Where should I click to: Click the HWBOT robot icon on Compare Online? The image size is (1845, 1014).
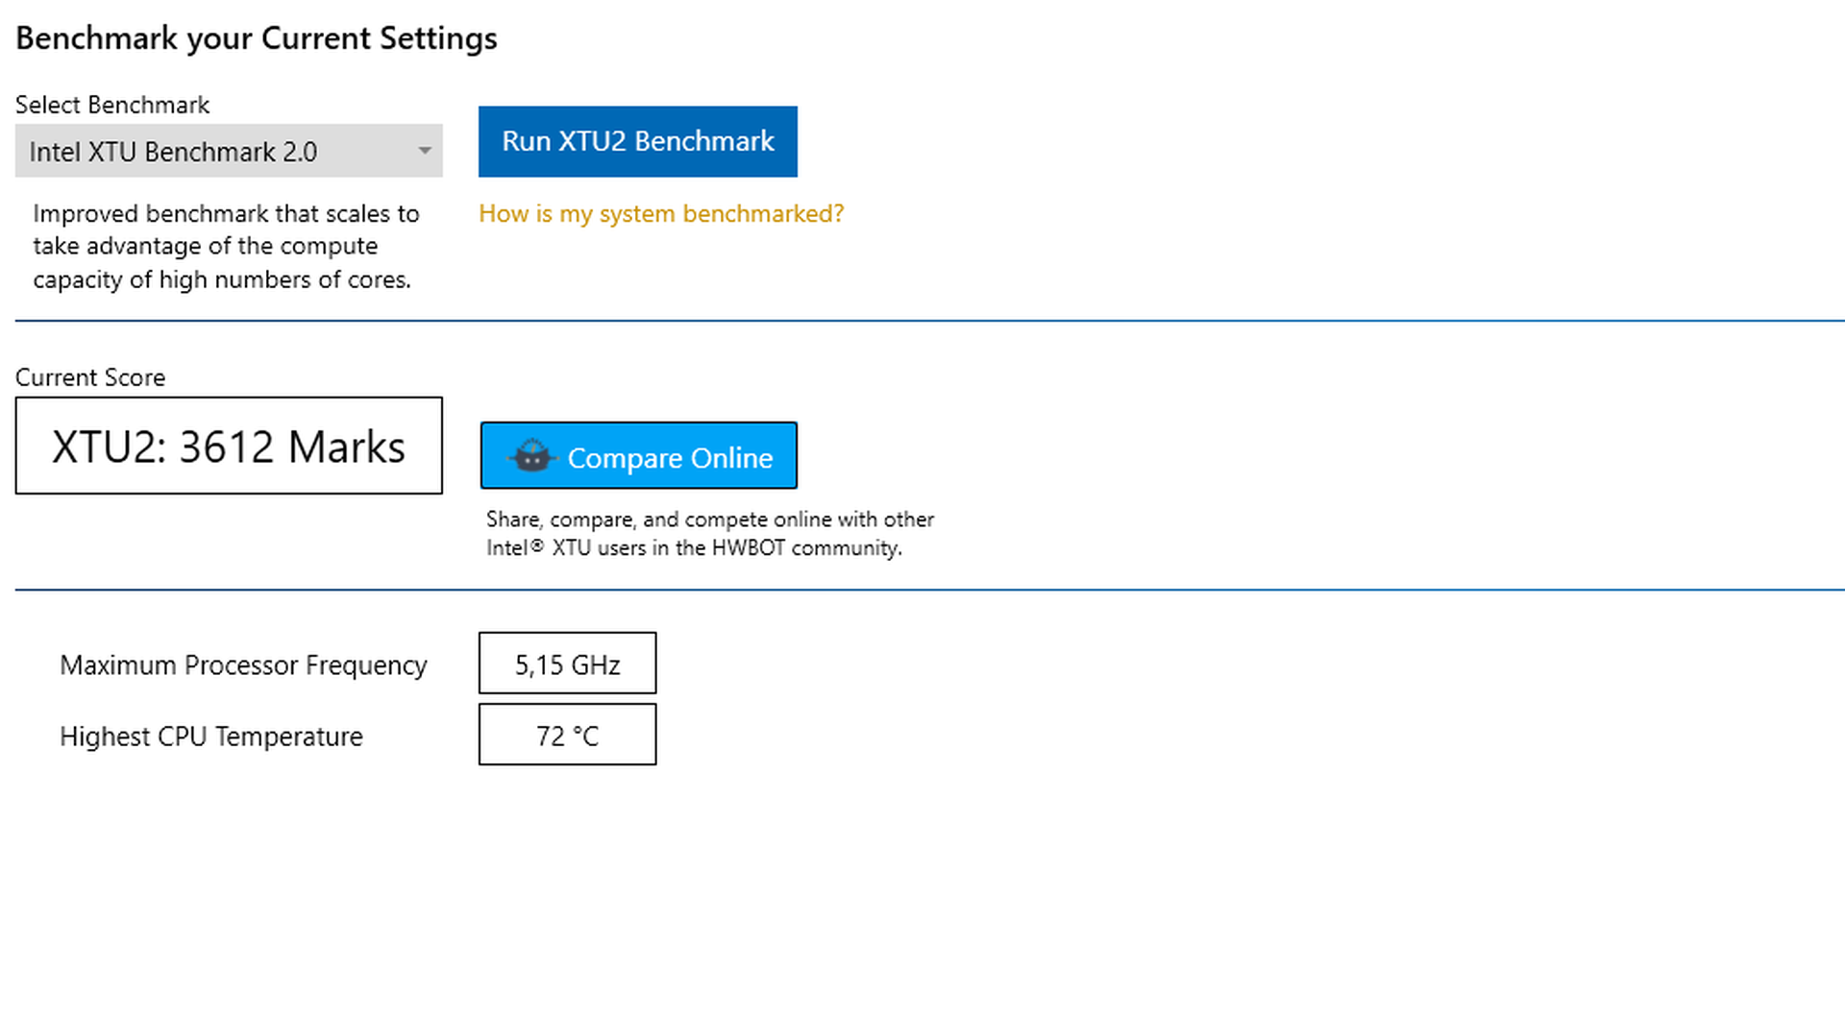(531, 456)
